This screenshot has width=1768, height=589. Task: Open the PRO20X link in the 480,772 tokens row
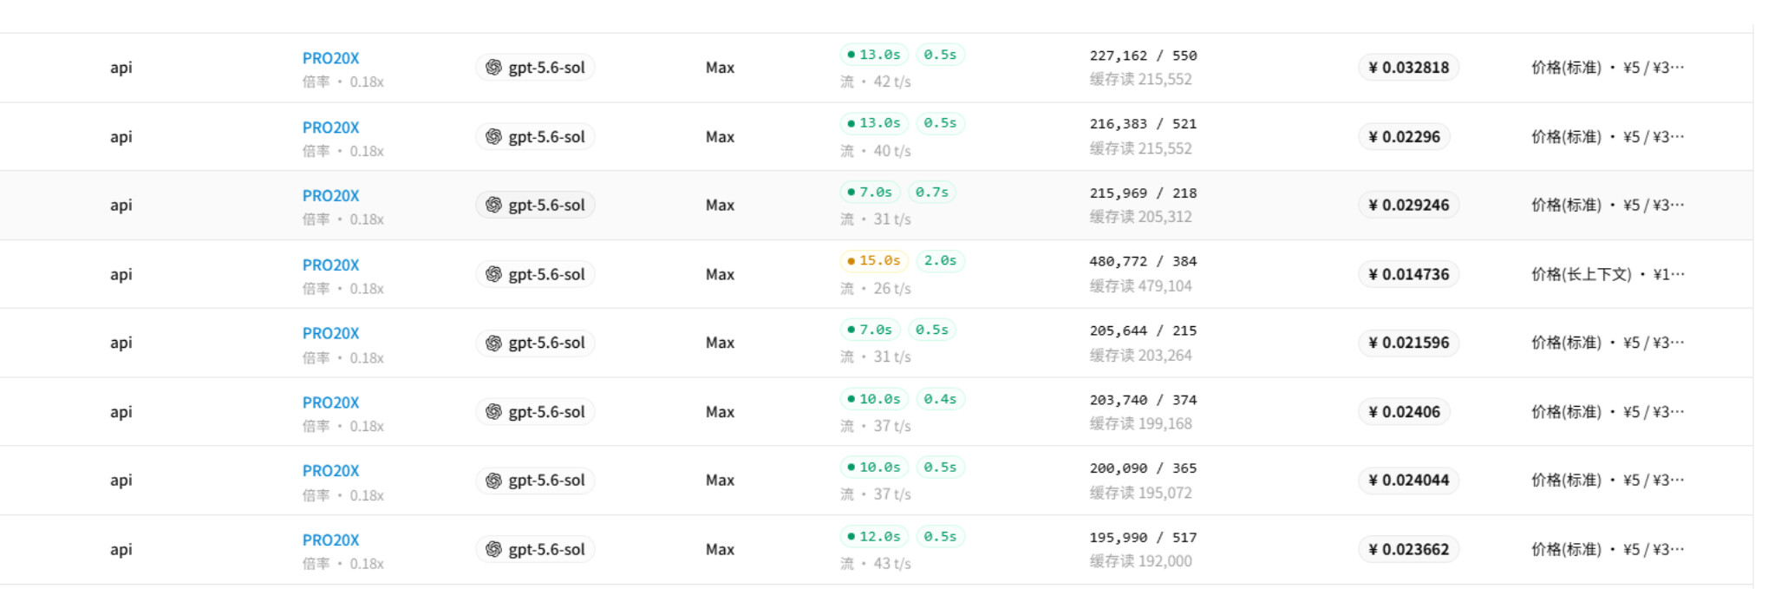click(330, 265)
